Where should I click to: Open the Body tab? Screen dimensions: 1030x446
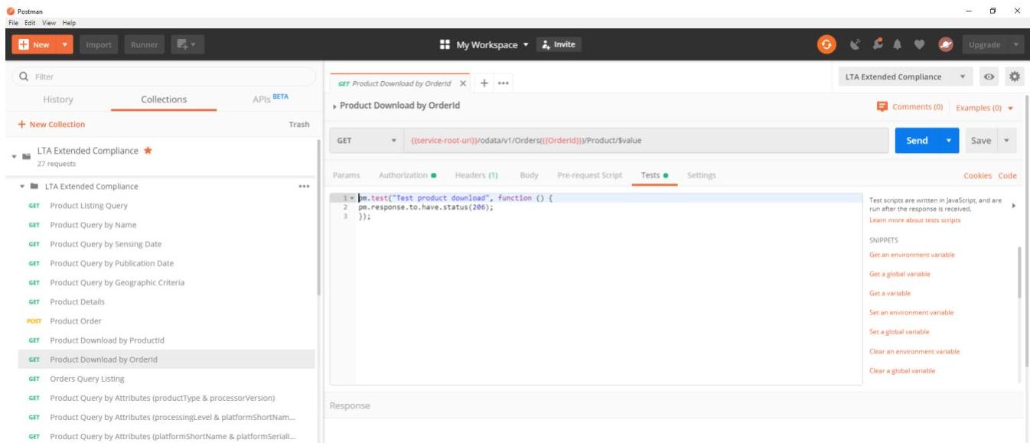click(529, 175)
